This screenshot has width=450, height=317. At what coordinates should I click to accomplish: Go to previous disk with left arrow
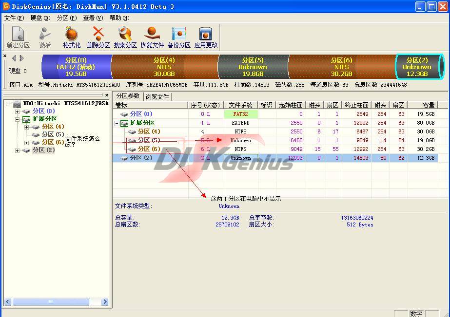coord(14,58)
